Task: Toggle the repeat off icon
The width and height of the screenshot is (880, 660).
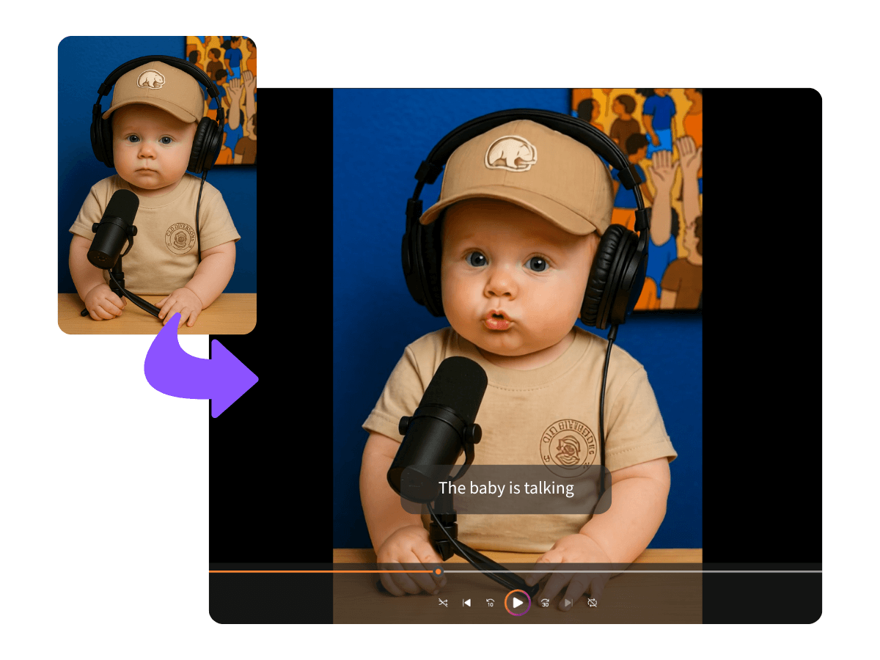Action: click(x=593, y=603)
